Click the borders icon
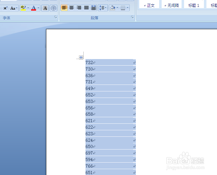The height and width of the screenshot is (175, 217). [123, 8]
